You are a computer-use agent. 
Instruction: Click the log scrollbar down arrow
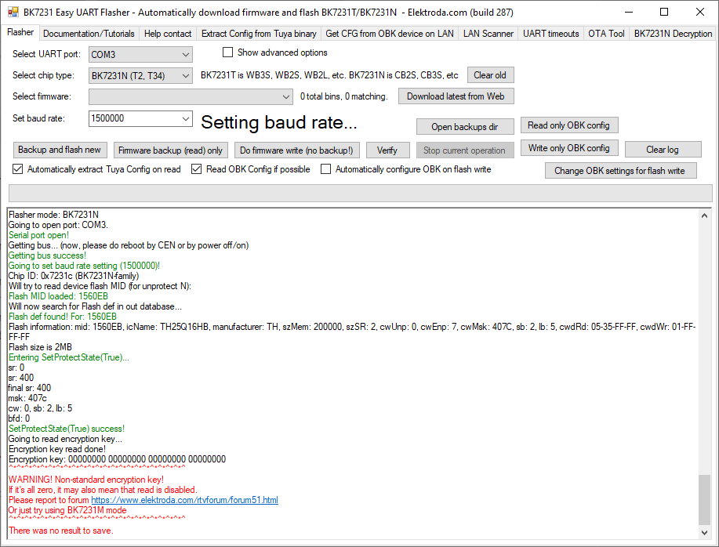(x=704, y=532)
